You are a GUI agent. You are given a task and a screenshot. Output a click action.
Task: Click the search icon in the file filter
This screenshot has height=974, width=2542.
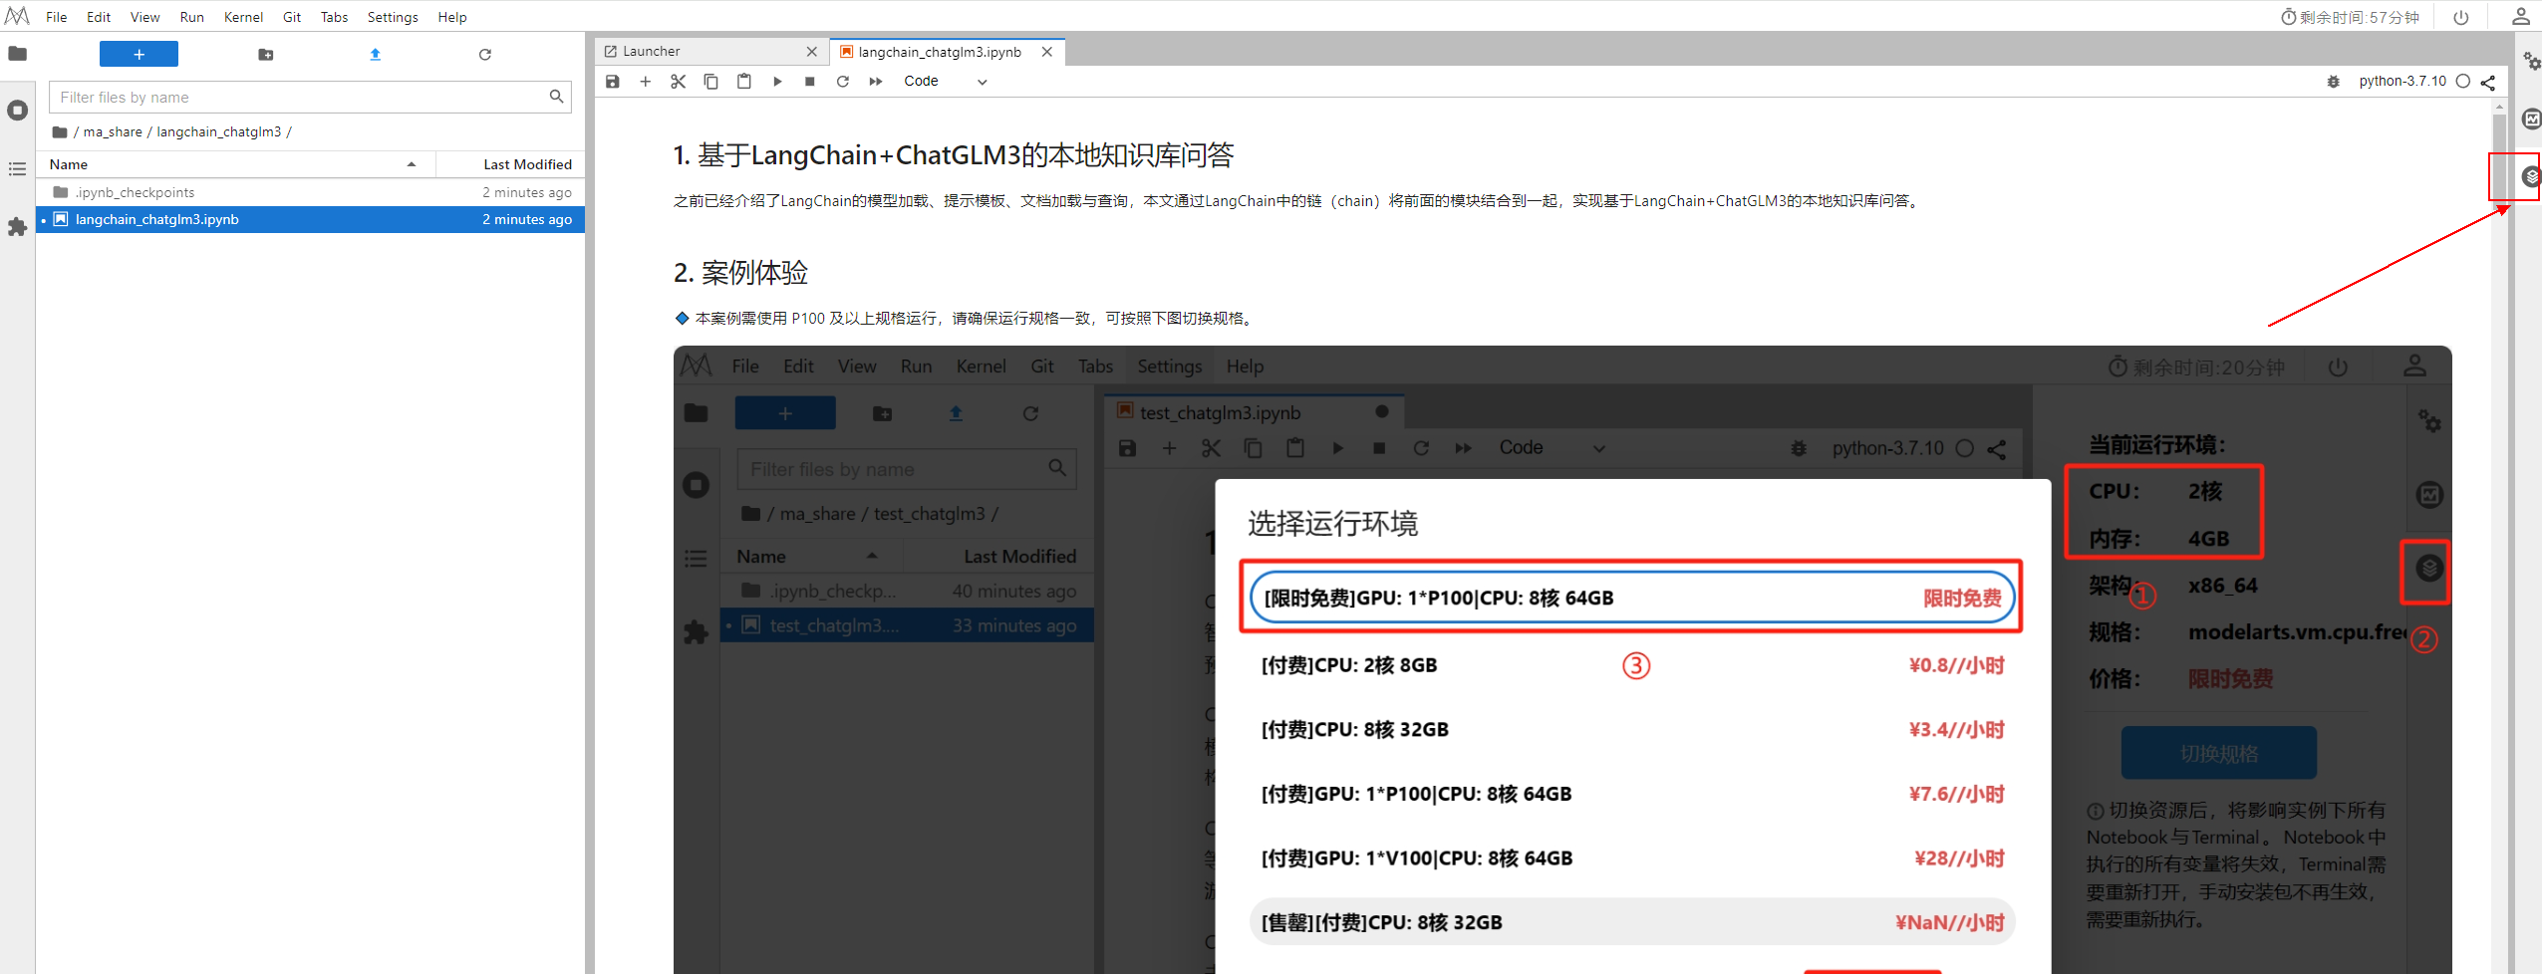pyautogui.click(x=556, y=97)
